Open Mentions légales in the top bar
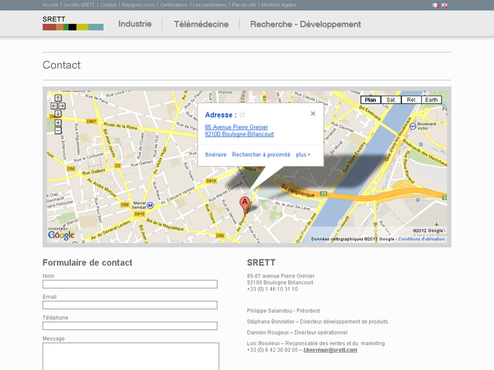Image resolution: width=494 pixels, height=370 pixels. tap(278, 5)
